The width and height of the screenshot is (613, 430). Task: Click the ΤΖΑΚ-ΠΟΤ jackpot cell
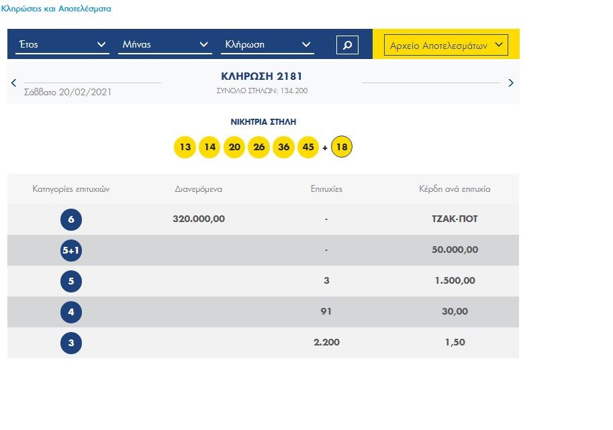455,219
